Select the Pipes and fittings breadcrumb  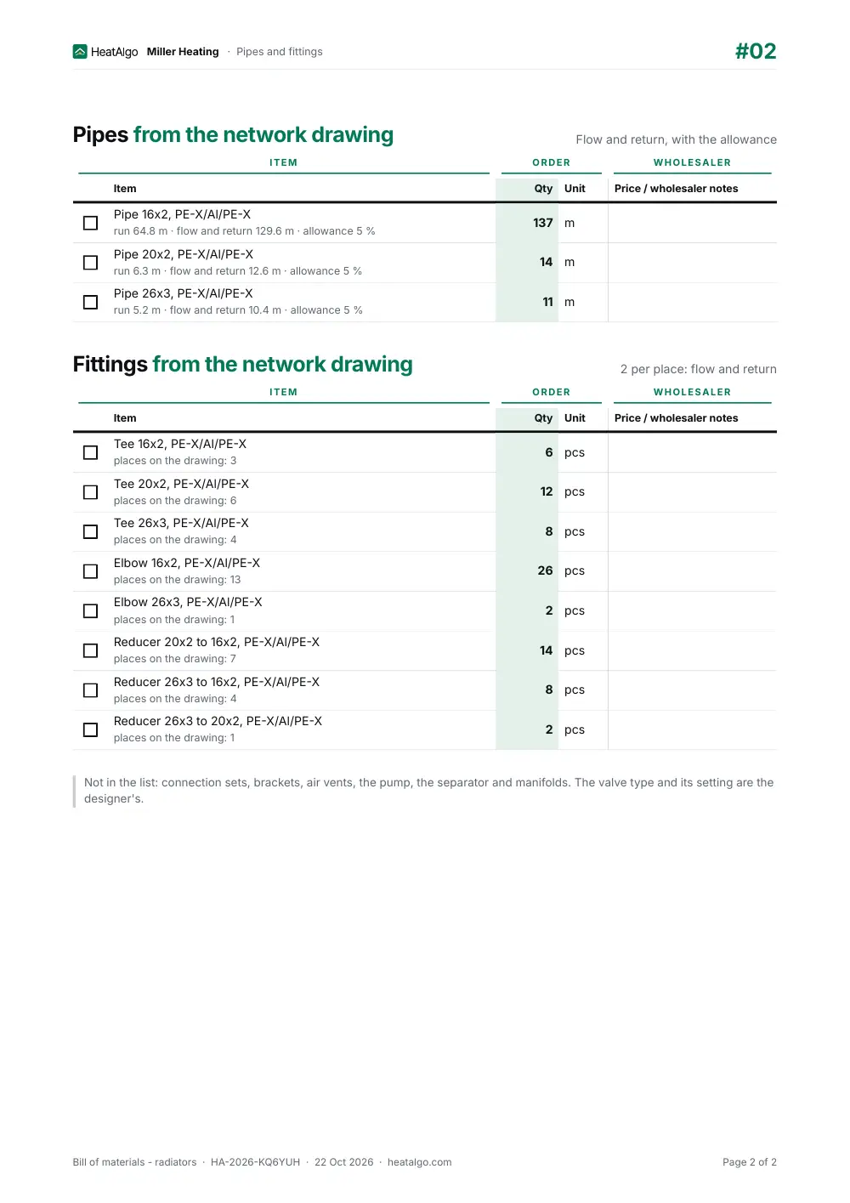pyautogui.click(x=280, y=52)
